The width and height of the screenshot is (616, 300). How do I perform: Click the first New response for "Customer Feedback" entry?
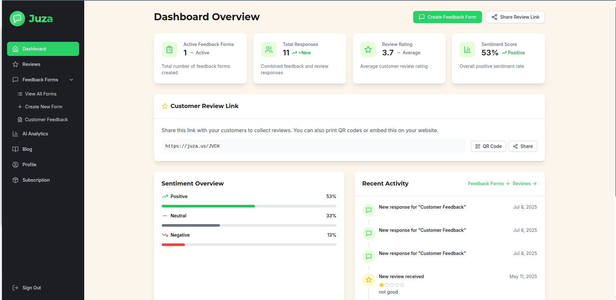tap(422, 207)
